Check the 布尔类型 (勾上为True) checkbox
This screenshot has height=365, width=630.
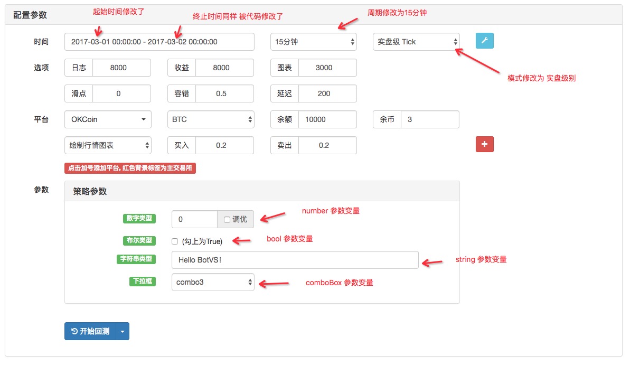(175, 241)
